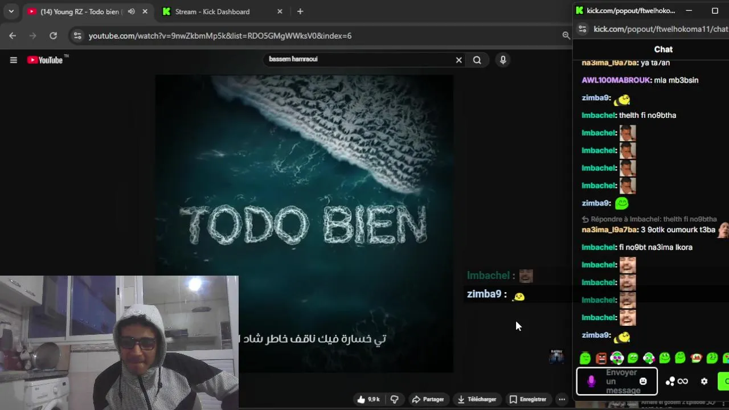Minimize the Kick popout window
This screenshot has height=410, width=729.
coord(689,10)
